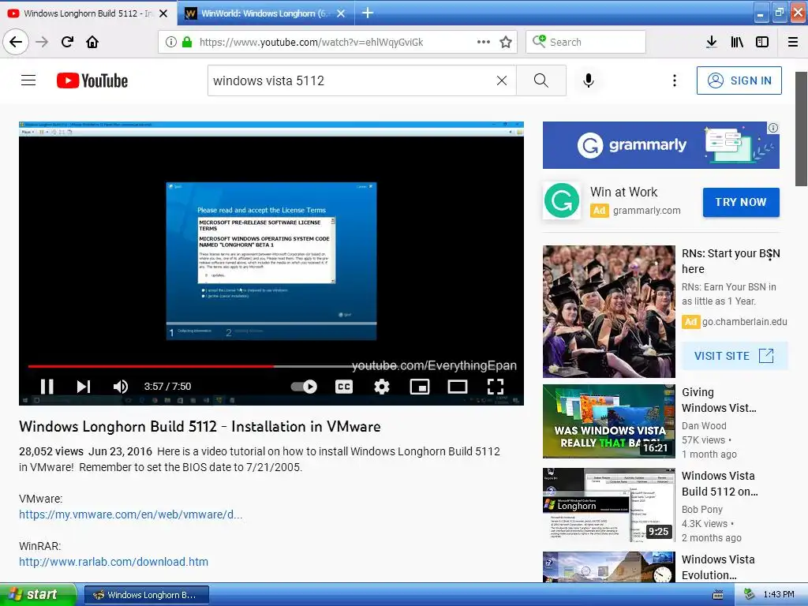Click the page vertical scrollbar
The image size is (808, 606).
coord(801,129)
